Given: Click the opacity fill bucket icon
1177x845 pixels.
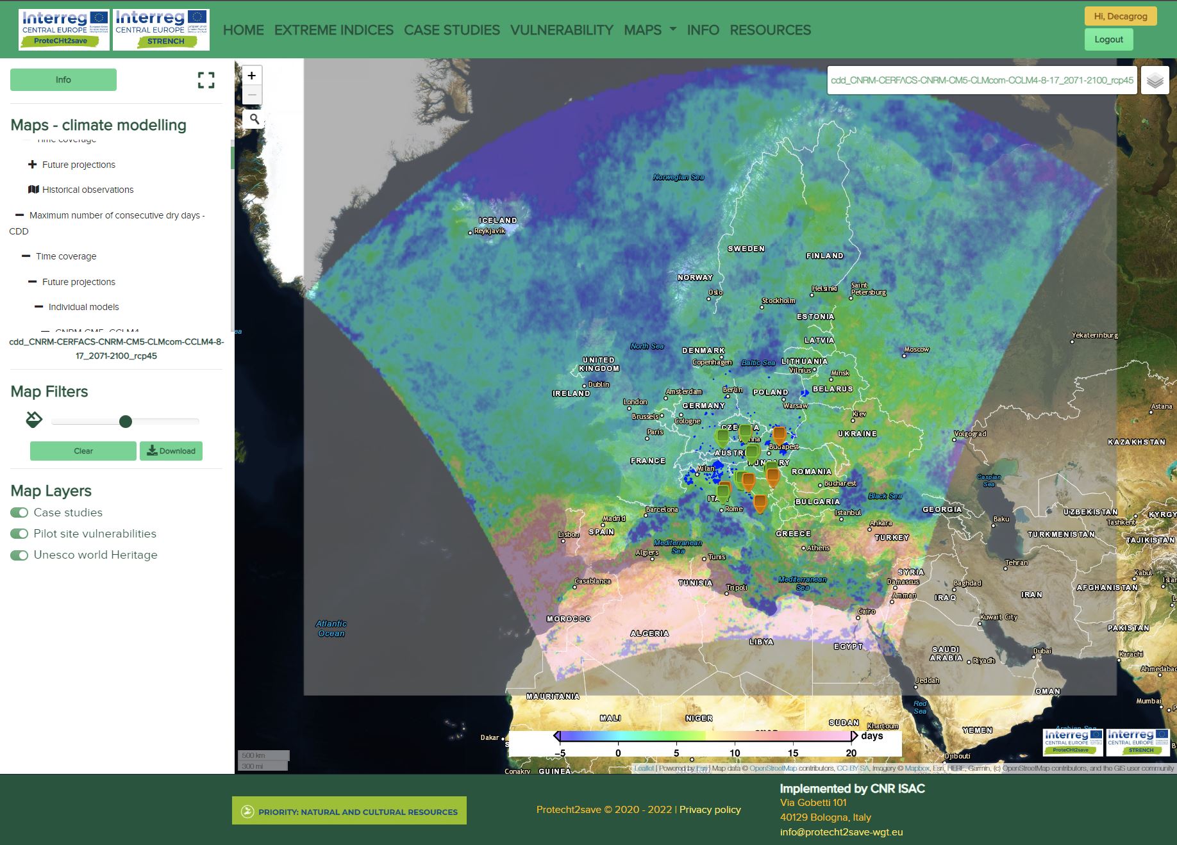Looking at the screenshot, I should (34, 420).
